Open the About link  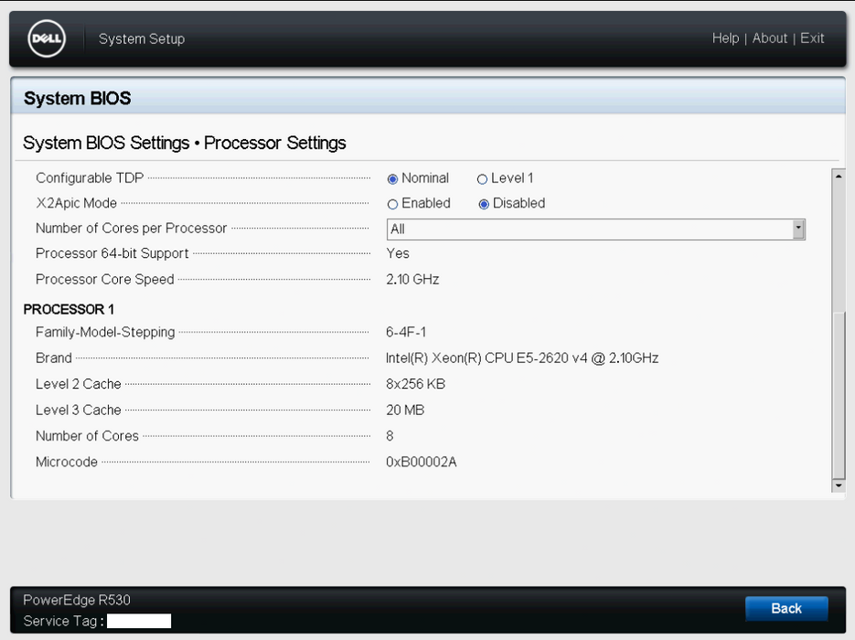(770, 38)
